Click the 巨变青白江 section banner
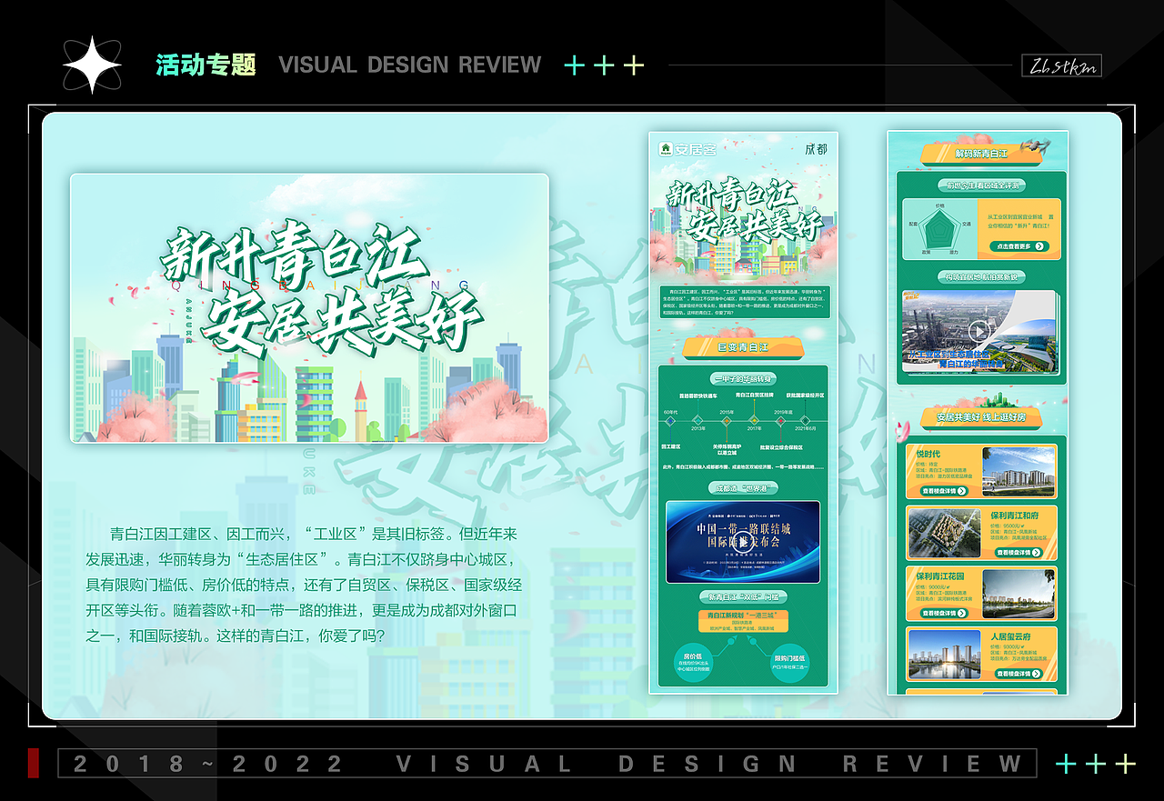The width and height of the screenshot is (1164, 801). [x=743, y=348]
